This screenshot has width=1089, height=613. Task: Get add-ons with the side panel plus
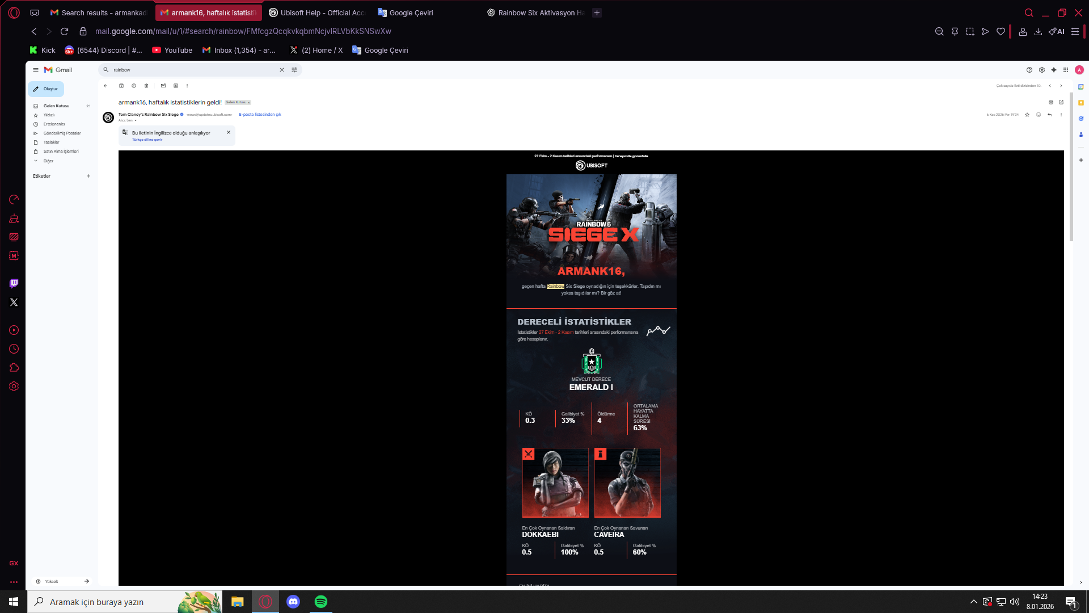pyautogui.click(x=1081, y=160)
